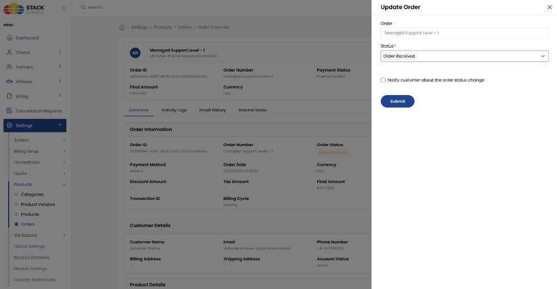Click the Stack Console logo
557x289 pixels.
coord(24,8)
